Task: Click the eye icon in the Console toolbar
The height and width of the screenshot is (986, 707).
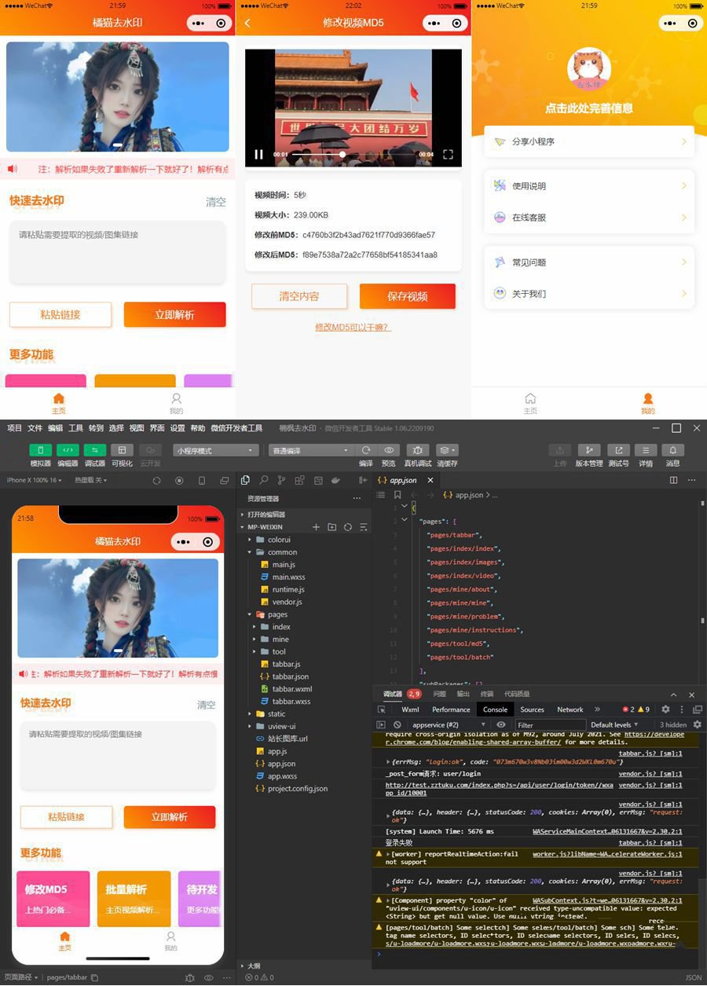Action: [501, 724]
